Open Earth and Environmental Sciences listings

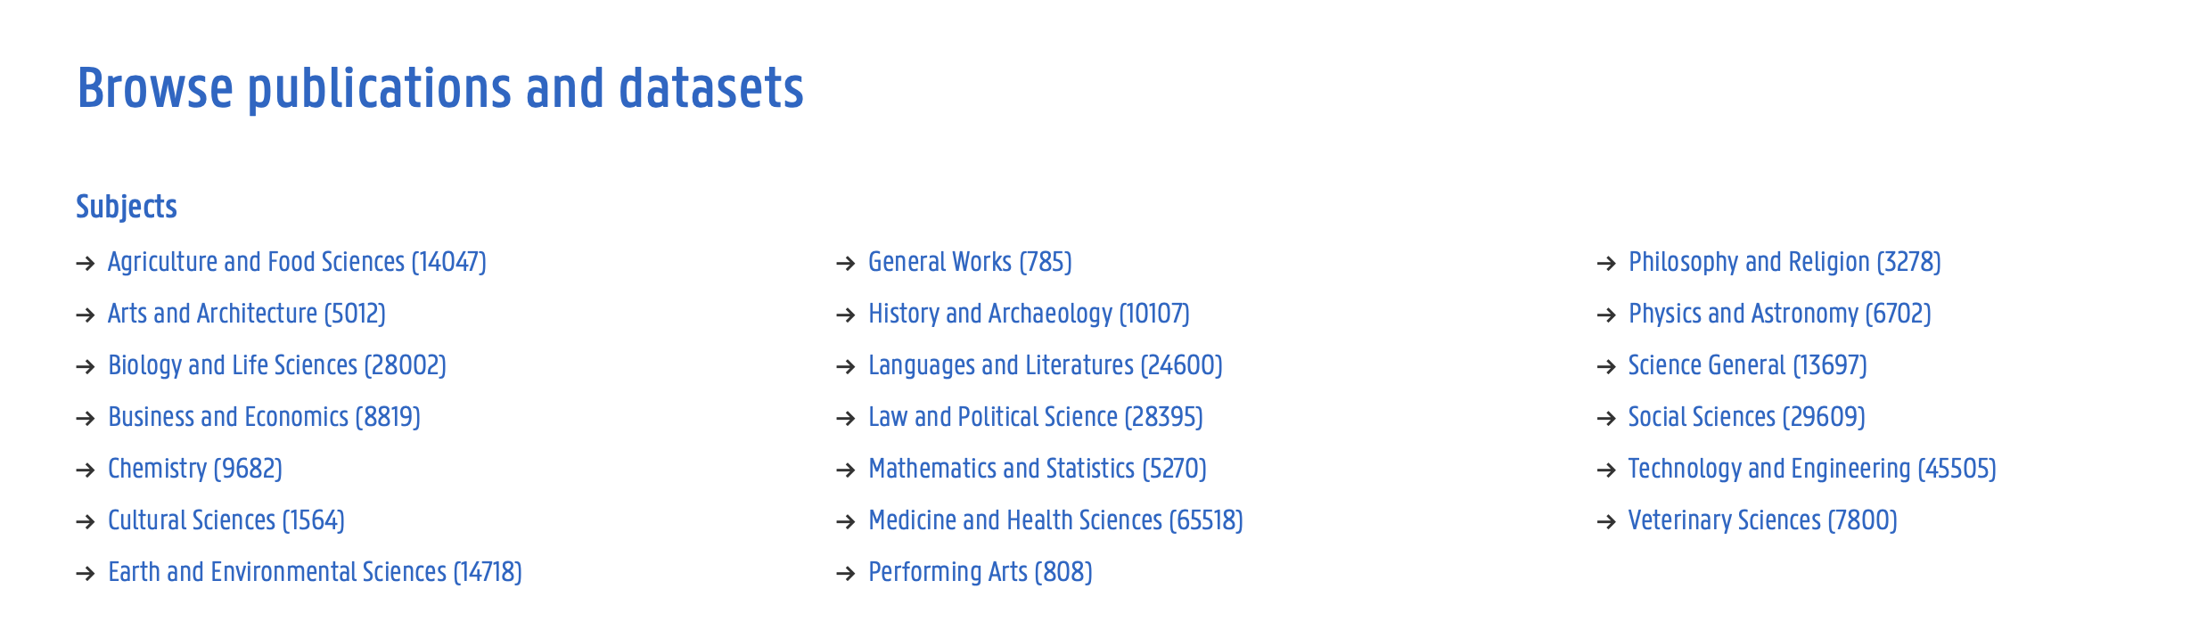point(316,572)
